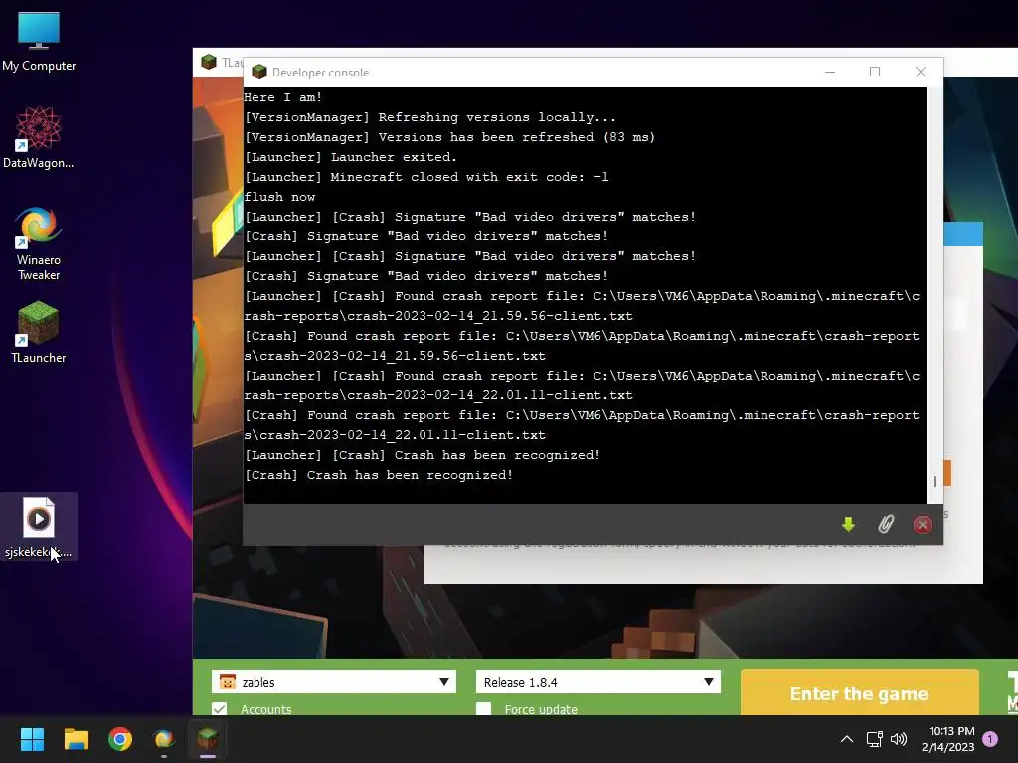Click the Minecraft block icon in Developer console title
This screenshot has height=763, width=1018.
coord(259,72)
